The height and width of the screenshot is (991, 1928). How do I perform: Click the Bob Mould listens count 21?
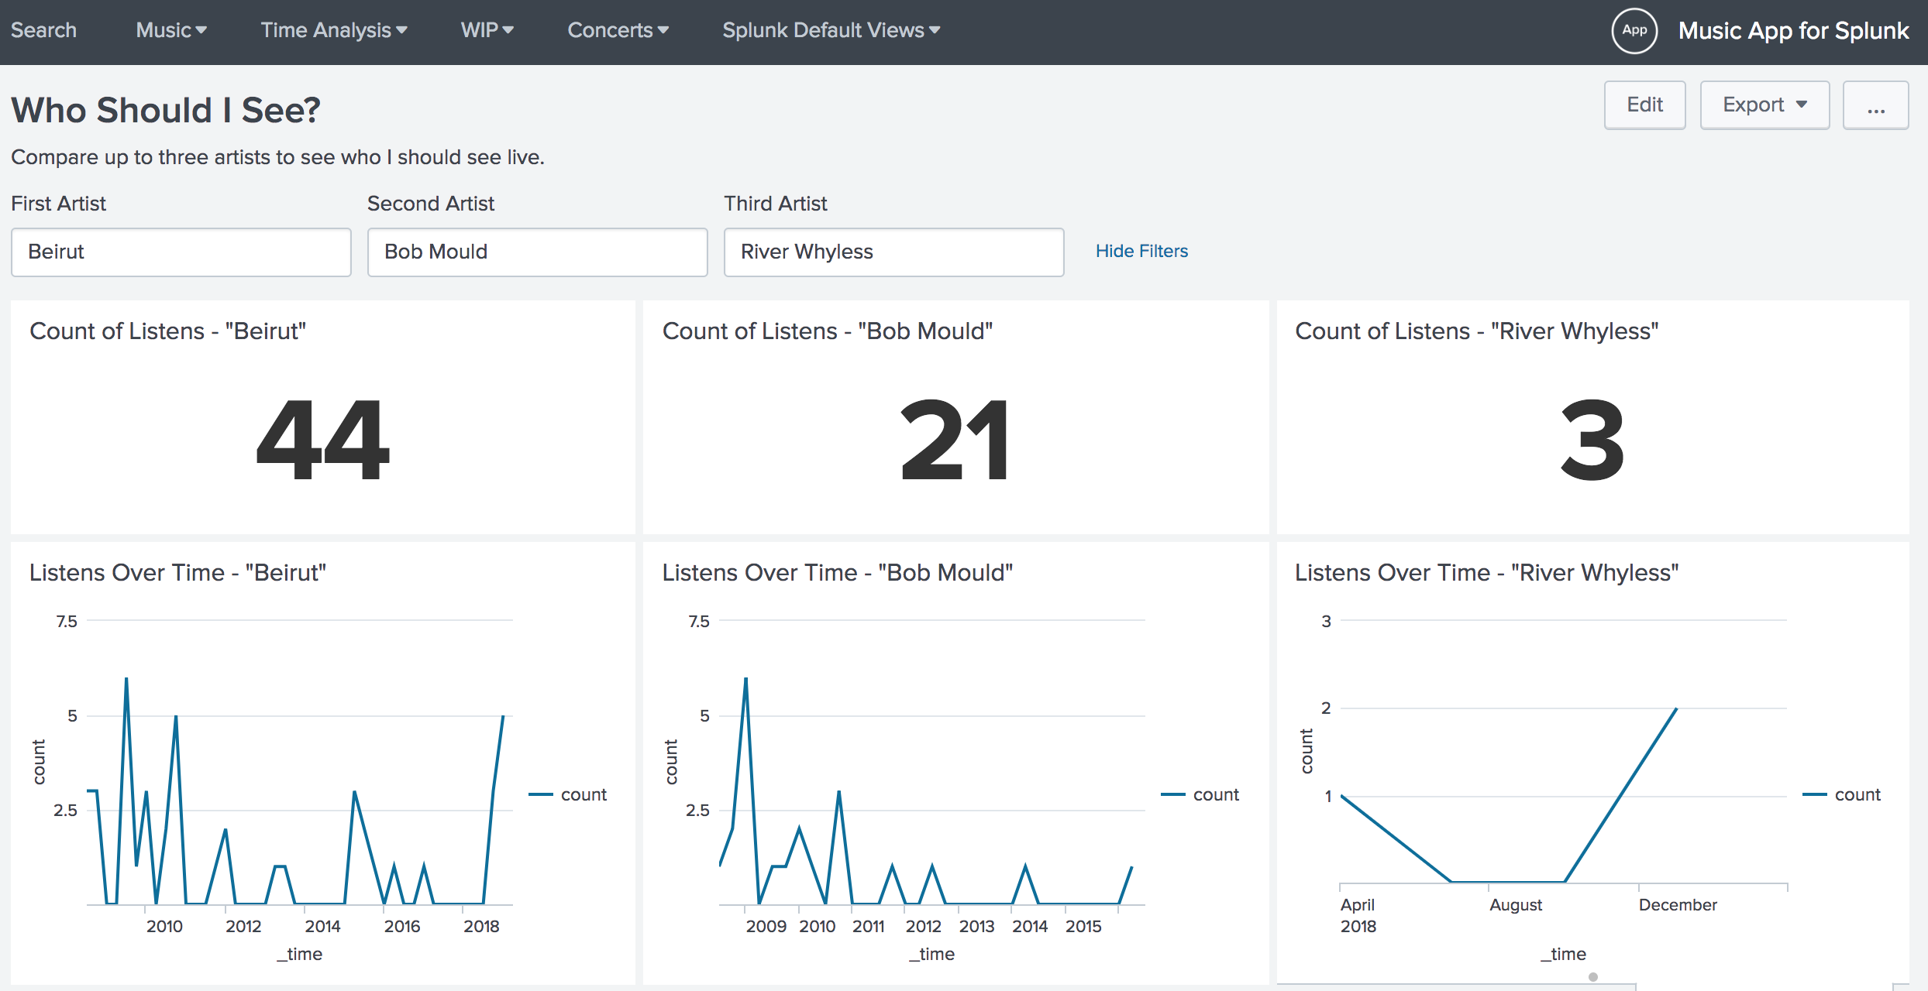click(955, 440)
